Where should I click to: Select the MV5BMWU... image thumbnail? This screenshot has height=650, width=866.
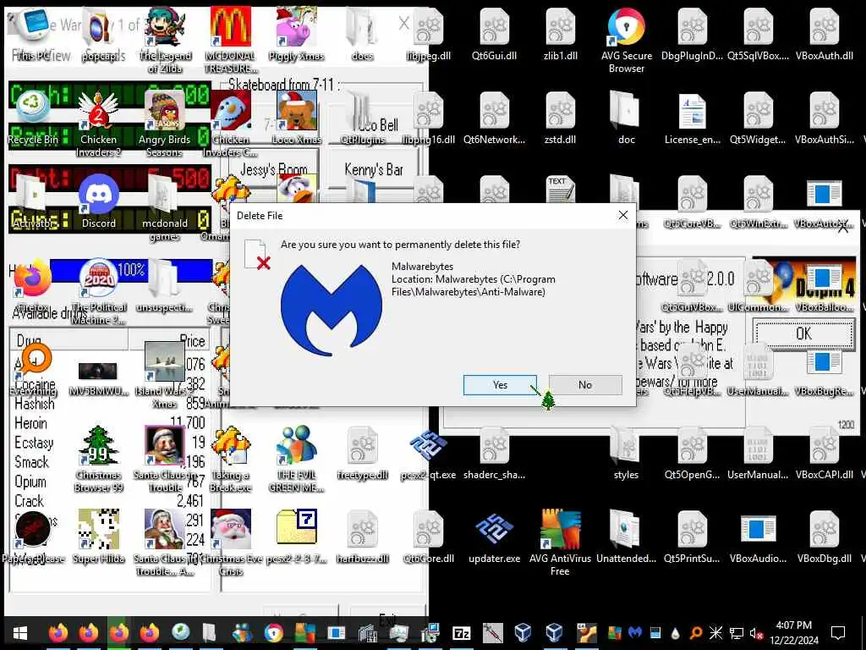pos(98,376)
